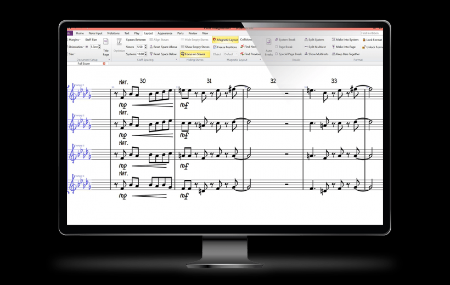450x285 pixels.
Task: Insert a Page Break
Action: click(284, 47)
